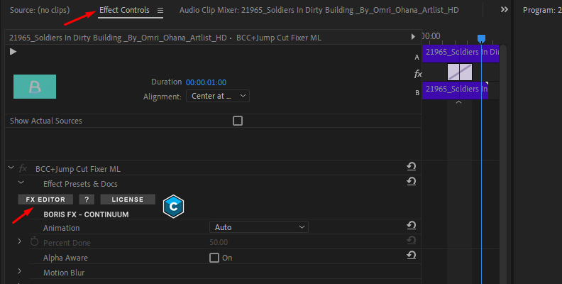Open the Effect Controls panel menu icon
562x284 pixels.
point(160,11)
